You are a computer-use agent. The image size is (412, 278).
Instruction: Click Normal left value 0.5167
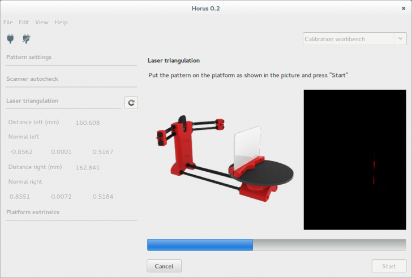pos(103,151)
